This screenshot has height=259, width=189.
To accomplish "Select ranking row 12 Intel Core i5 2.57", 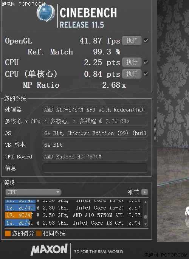I will (73, 208).
